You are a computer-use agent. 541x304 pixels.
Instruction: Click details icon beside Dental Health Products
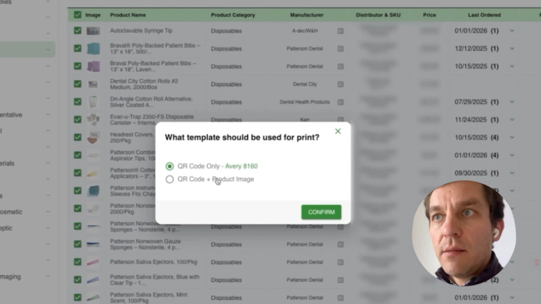[x=341, y=102]
